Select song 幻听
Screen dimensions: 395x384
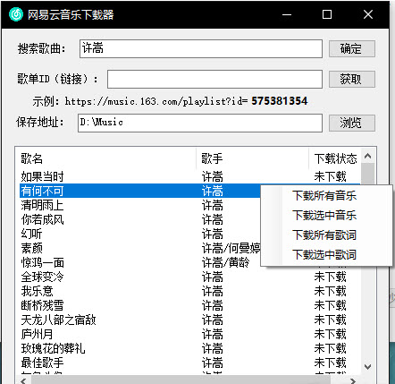point(31,234)
